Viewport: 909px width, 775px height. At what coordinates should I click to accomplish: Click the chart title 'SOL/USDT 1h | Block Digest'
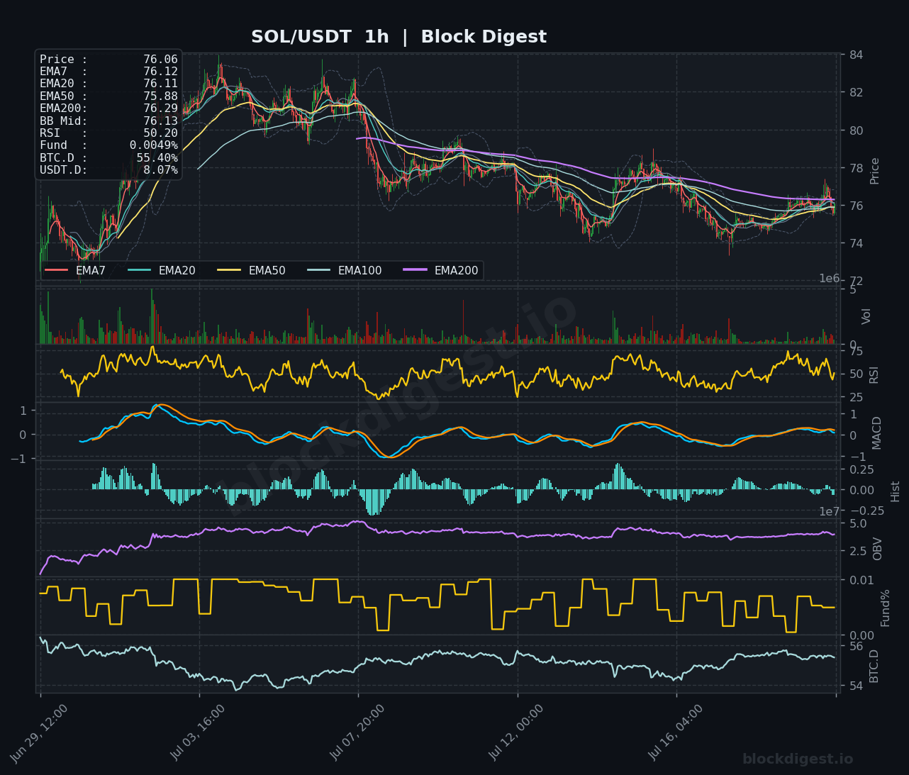398,37
